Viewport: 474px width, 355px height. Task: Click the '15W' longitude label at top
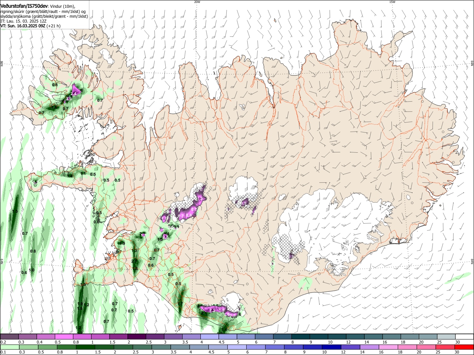pos(392,2)
